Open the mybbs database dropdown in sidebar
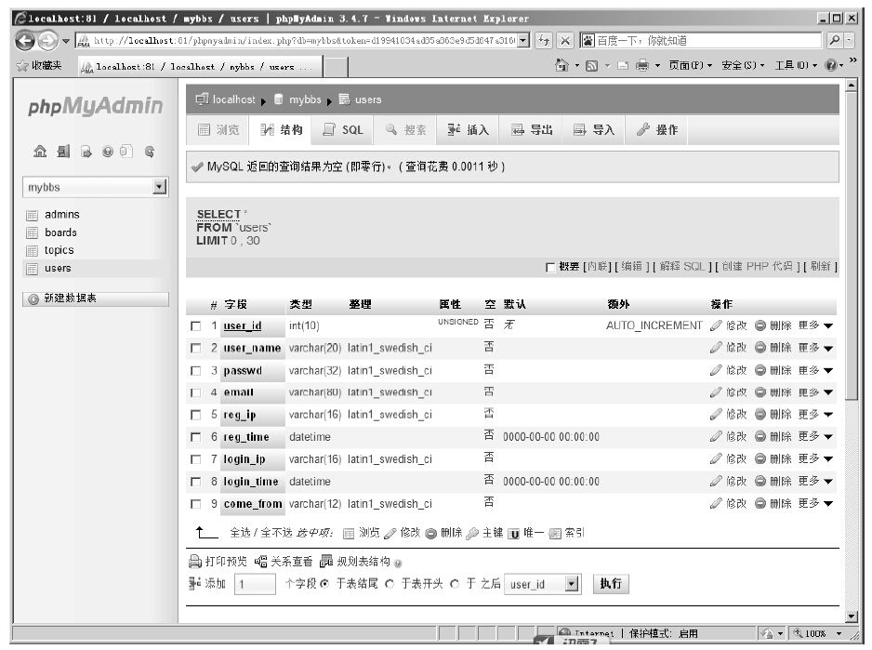The height and width of the screenshot is (650, 872). [160, 187]
